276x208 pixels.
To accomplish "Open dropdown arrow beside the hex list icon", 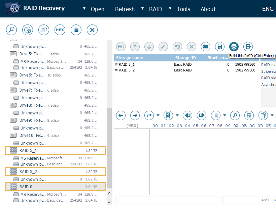I will [225, 116].
